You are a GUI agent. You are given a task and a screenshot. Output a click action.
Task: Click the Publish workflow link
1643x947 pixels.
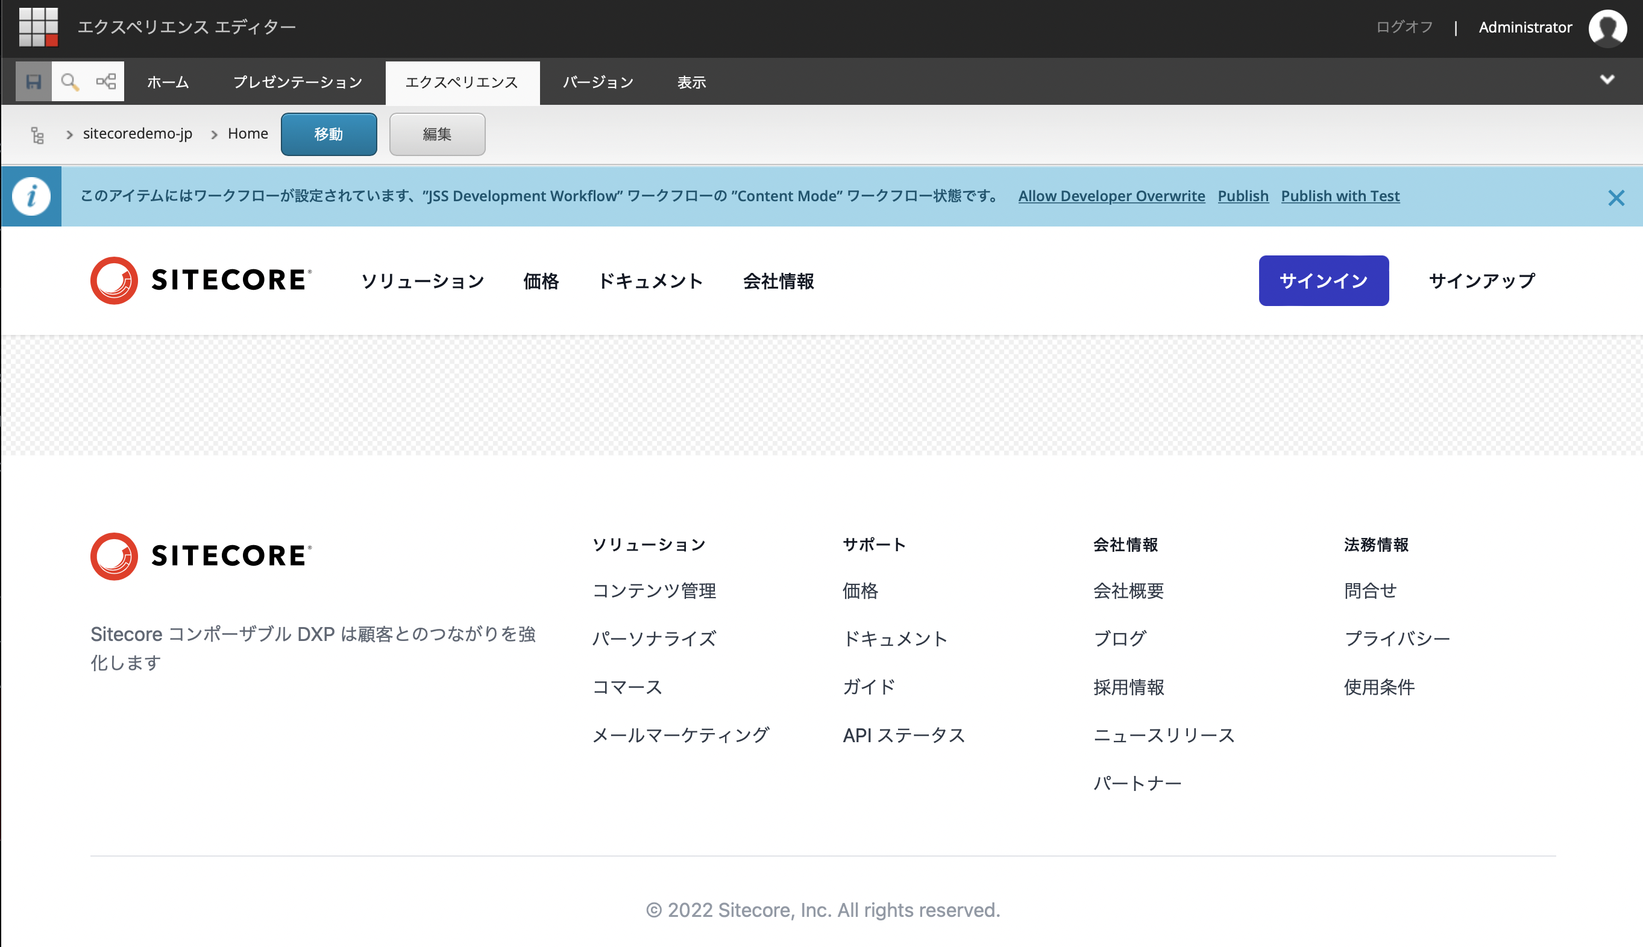pyautogui.click(x=1243, y=196)
